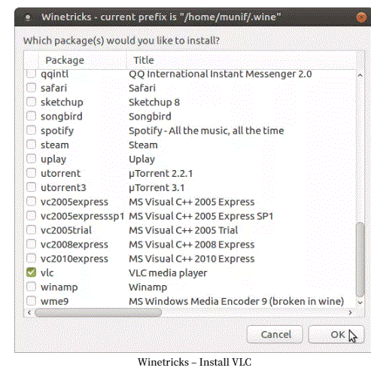Check the utorrent3 checkbox
371x377 pixels.
click(x=31, y=187)
